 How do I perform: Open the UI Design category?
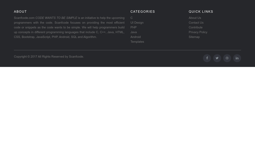(137, 23)
